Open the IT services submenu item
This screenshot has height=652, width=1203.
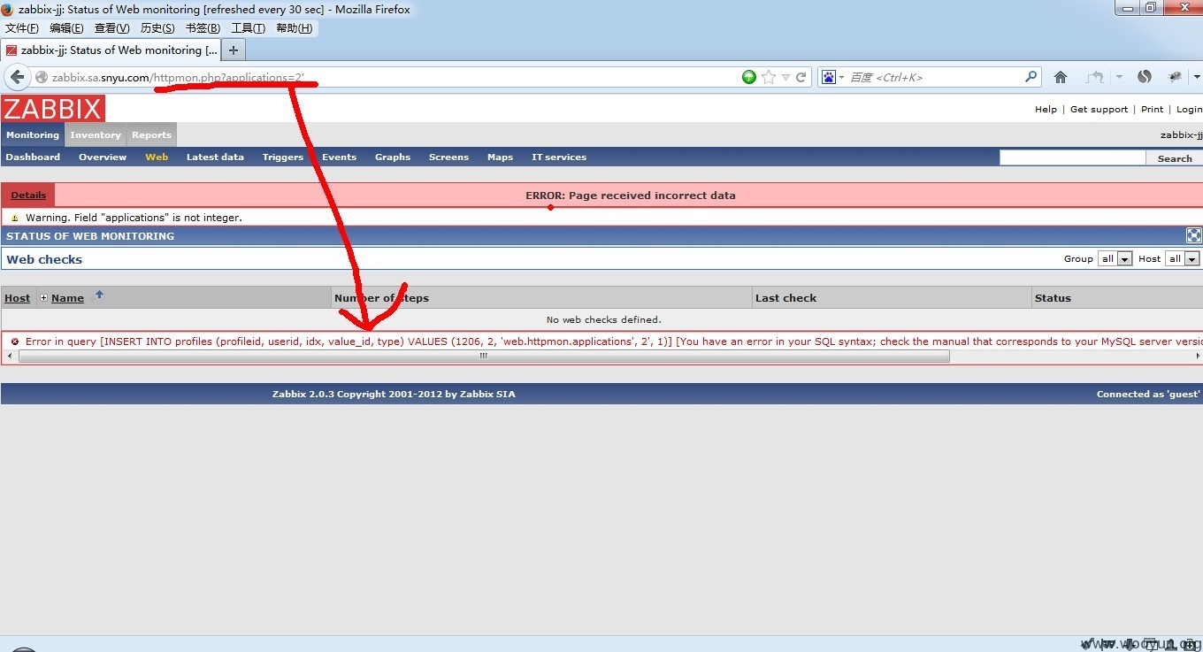point(559,157)
